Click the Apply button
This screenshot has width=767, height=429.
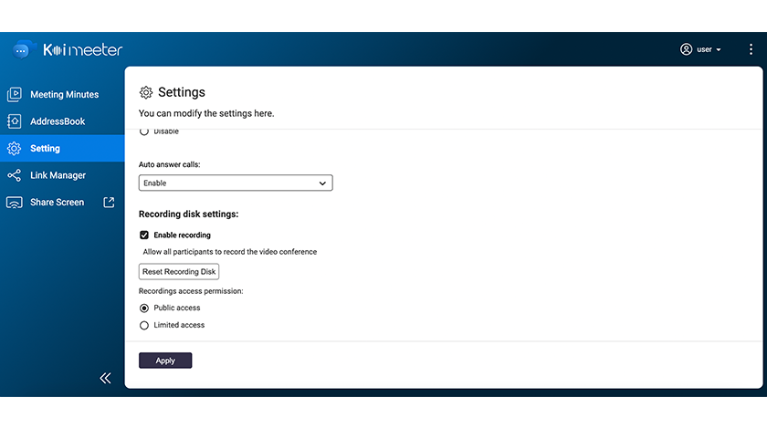(x=165, y=361)
